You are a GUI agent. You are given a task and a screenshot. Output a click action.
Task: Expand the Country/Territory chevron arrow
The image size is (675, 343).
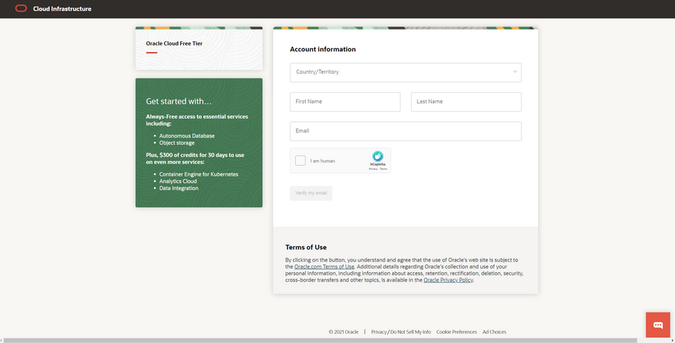tap(515, 72)
